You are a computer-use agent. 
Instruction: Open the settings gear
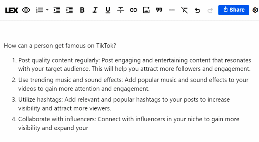(255, 10)
